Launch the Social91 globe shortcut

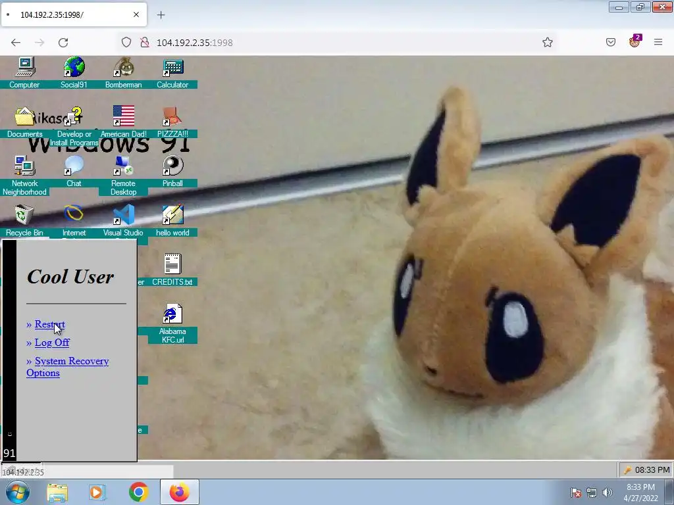pos(74,72)
